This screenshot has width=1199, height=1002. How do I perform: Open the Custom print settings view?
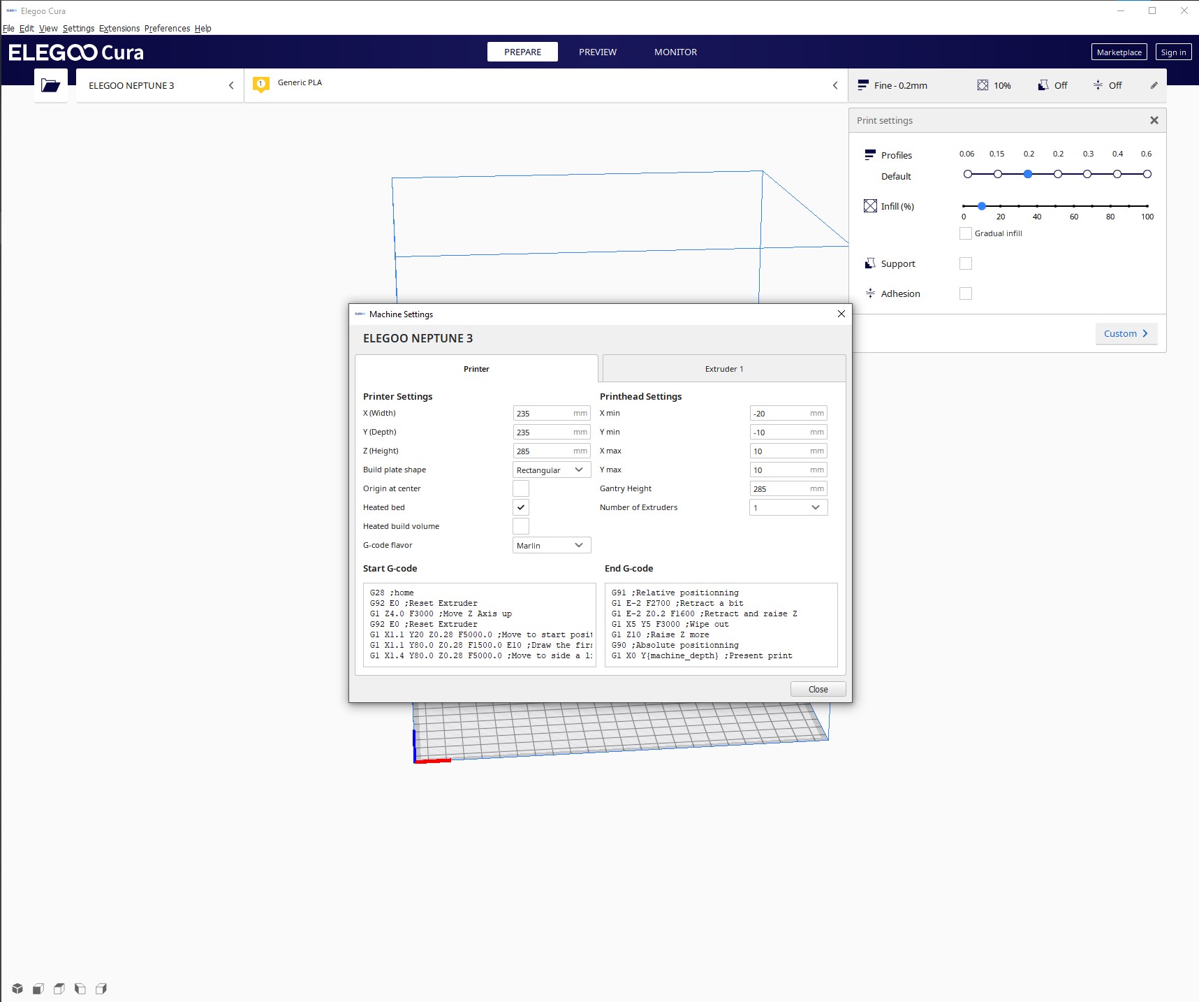pos(1126,333)
